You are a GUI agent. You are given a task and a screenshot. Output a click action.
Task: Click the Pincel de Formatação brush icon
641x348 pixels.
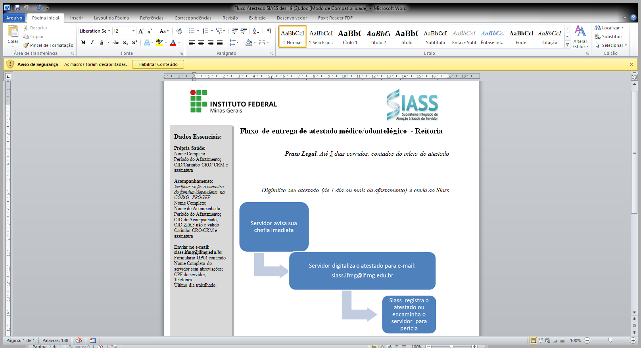click(26, 45)
